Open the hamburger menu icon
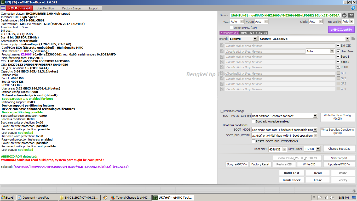 point(3,8)
